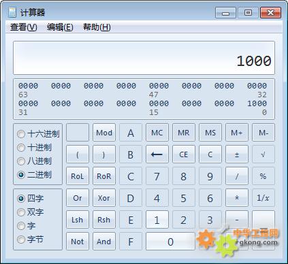Image resolution: width=288 pixels, height=264 pixels.
Task: Click the CE clear entry button
Action: click(184, 154)
